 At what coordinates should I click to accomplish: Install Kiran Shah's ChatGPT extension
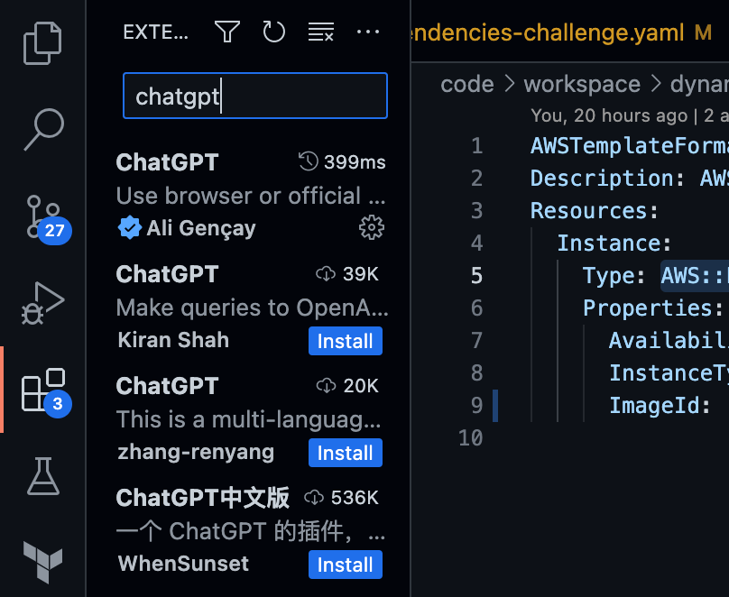click(x=345, y=341)
